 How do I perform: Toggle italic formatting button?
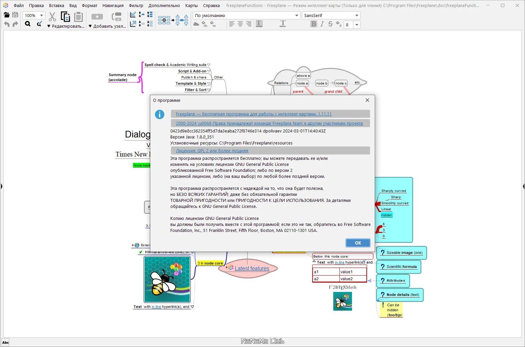click(322, 24)
